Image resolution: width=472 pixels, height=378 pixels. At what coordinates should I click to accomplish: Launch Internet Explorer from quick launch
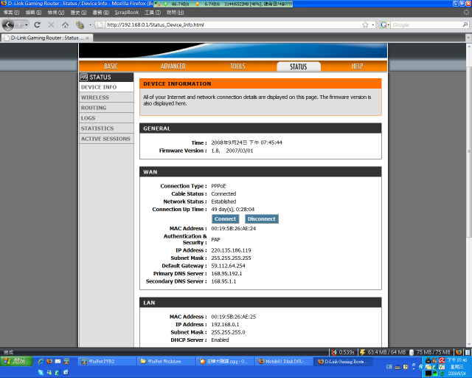[41, 361]
